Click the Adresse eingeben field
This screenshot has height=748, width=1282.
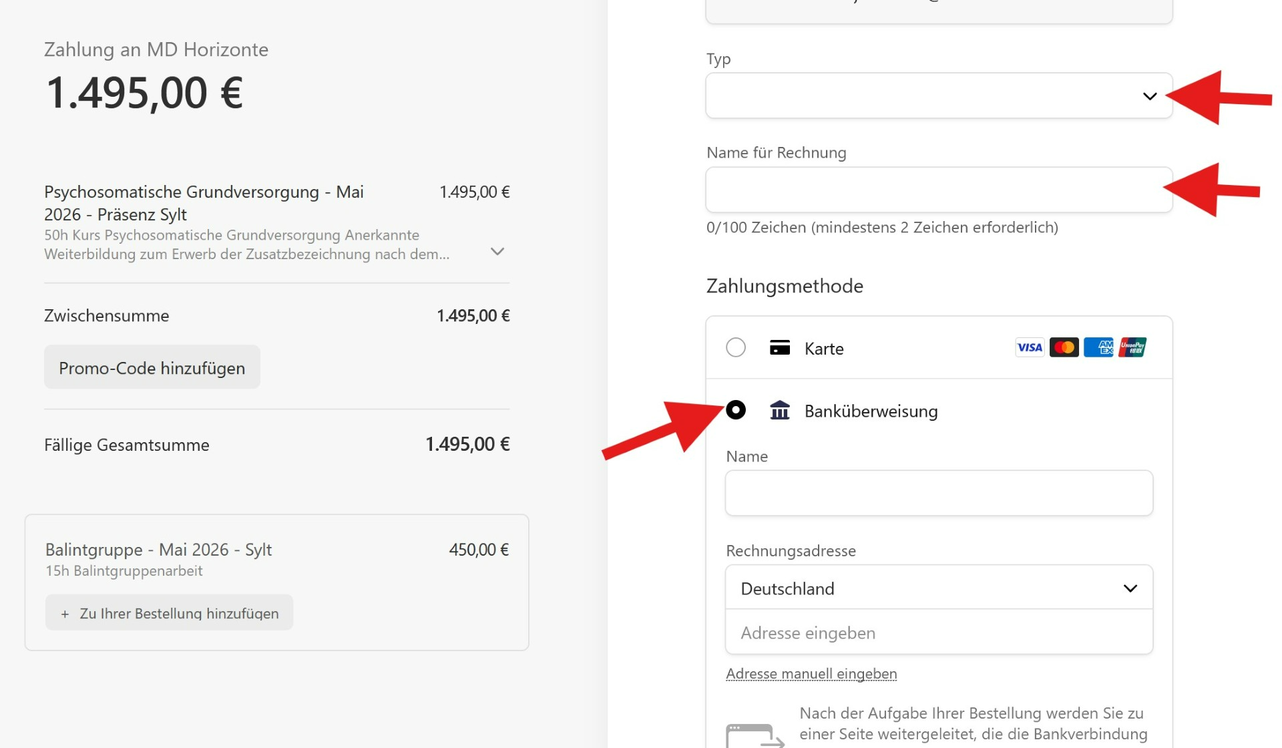click(x=938, y=632)
